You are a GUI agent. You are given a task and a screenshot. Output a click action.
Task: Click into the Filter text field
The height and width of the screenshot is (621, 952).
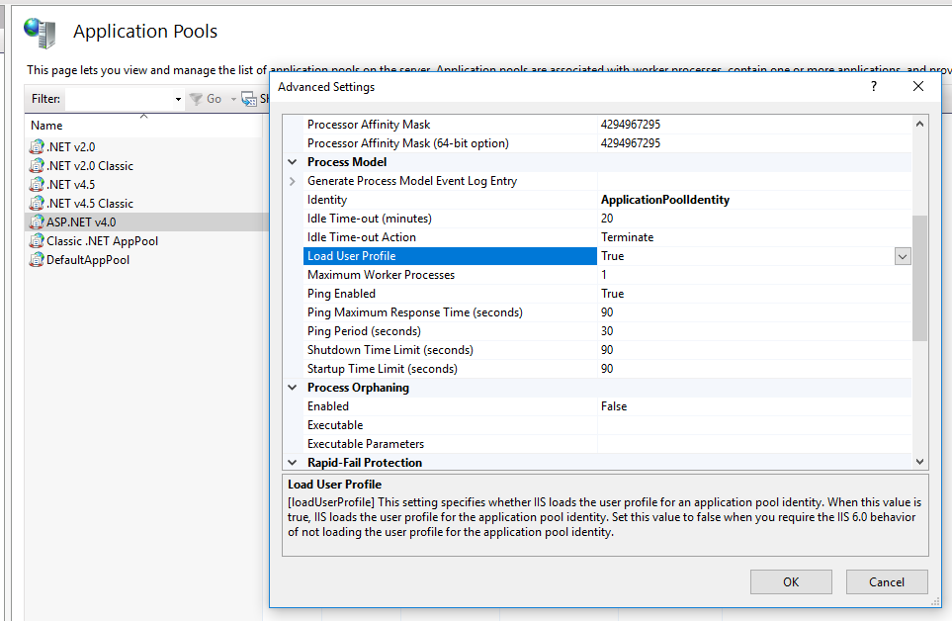(119, 99)
